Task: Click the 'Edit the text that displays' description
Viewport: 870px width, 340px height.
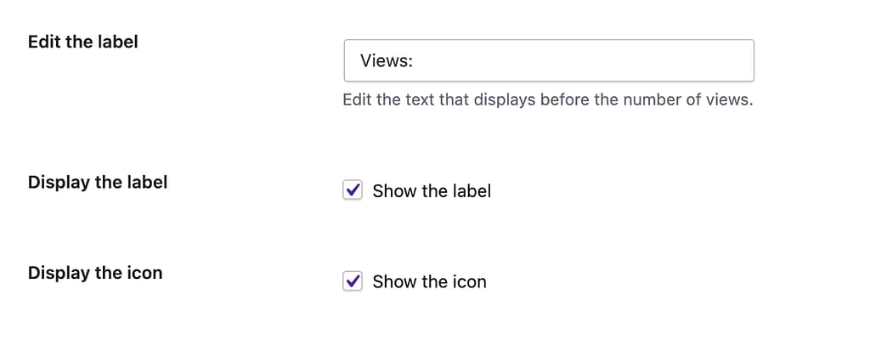Action: point(547,100)
